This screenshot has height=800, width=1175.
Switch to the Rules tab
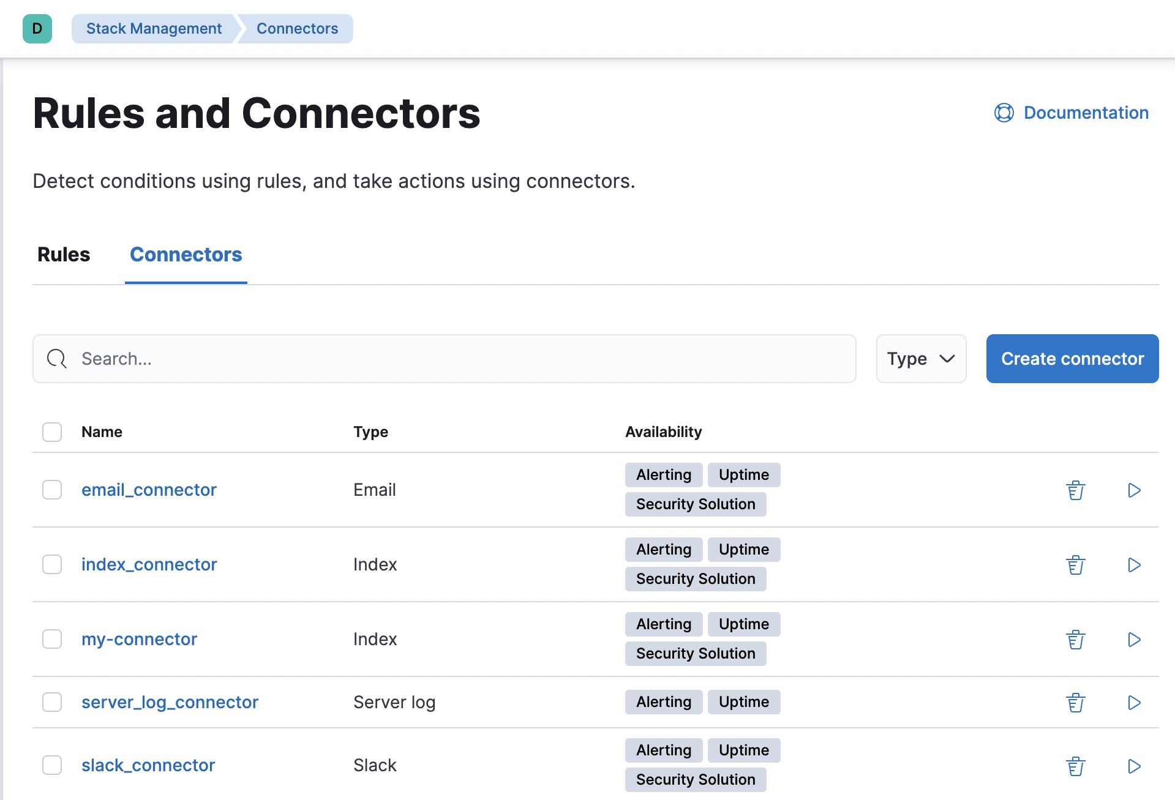click(63, 255)
